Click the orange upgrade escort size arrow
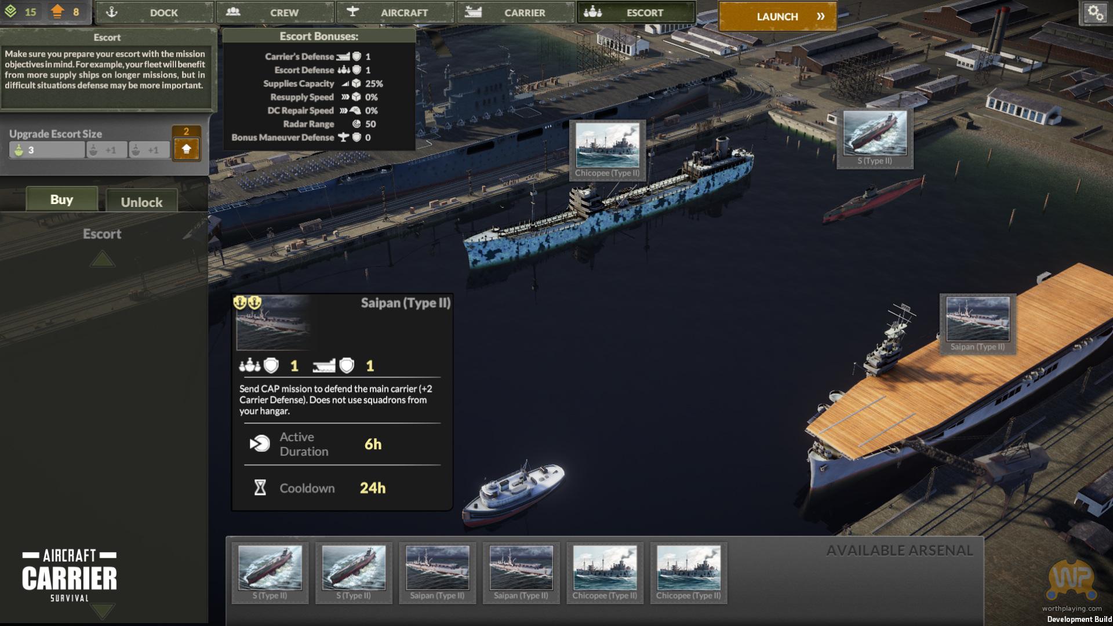Image resolution: width=1113 pixels, height=626 pixels. (186, 149)
